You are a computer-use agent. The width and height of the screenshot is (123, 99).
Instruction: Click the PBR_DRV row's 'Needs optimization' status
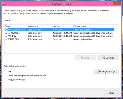click(93, 36)
